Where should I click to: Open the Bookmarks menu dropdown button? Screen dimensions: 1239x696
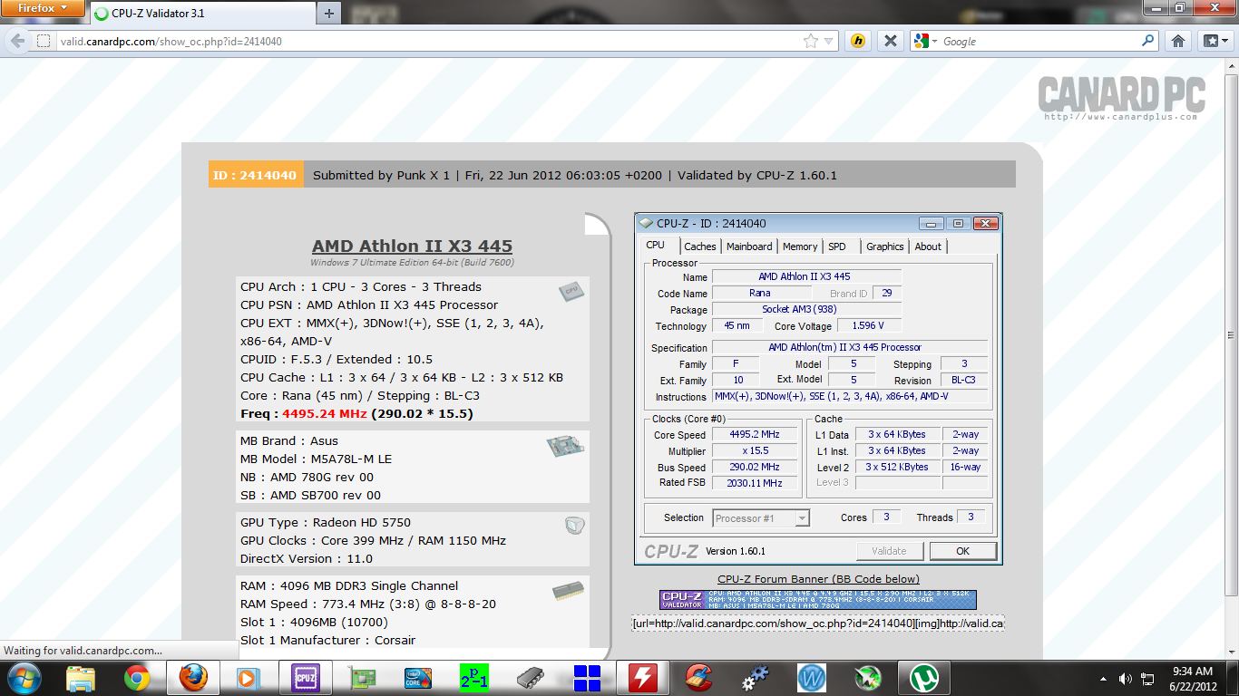click(1215, 41)
